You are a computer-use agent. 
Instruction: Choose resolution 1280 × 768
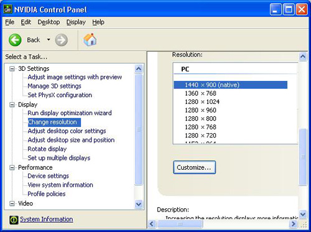[x=200, y=127]
